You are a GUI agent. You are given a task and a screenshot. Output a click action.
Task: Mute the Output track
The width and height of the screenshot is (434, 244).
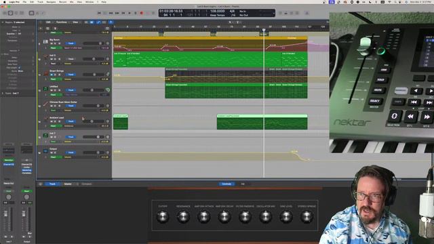[x=52, y=152]
